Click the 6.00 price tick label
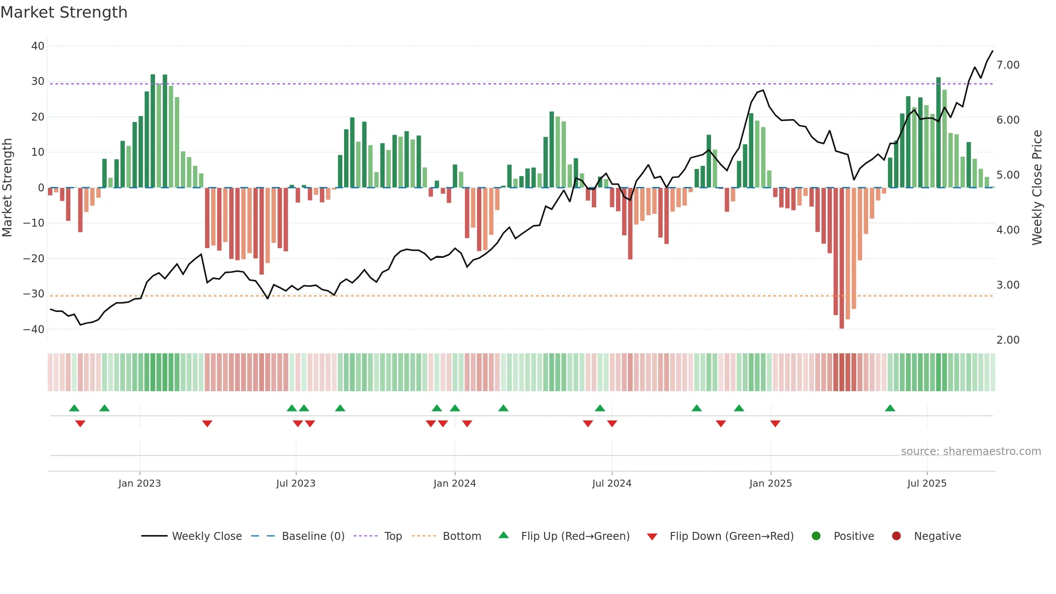 pos(1008,120)
